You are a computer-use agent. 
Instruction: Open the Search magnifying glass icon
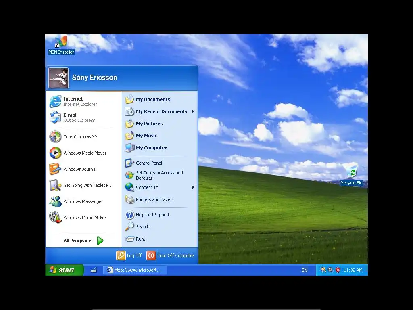(129, 227)
